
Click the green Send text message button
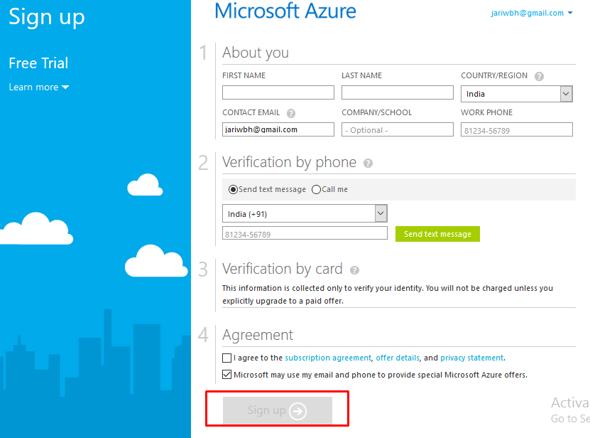[437, 234]
